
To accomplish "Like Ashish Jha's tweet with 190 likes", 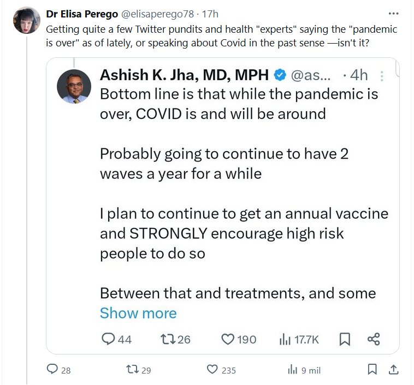I will (x=228, y=339).
